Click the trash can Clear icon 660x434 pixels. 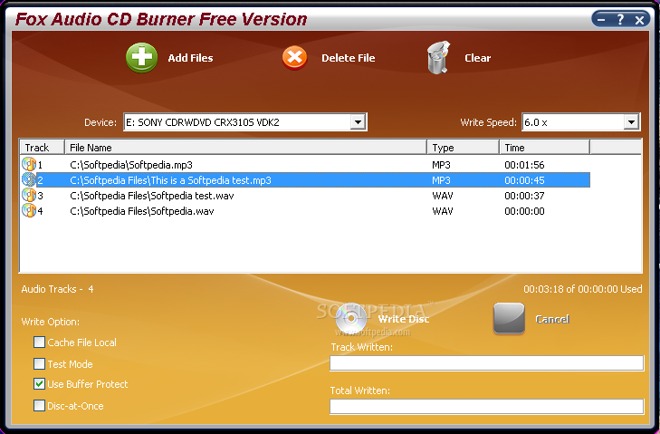coord(438,58)
